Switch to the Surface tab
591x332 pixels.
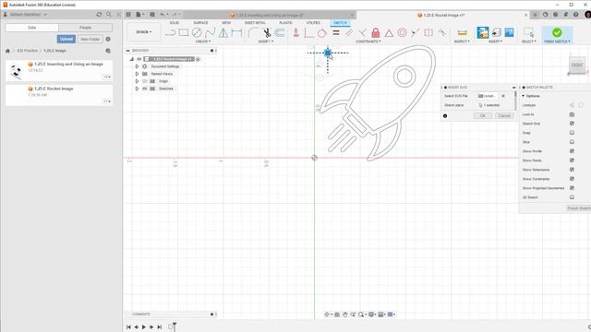[x=200, y=23]
